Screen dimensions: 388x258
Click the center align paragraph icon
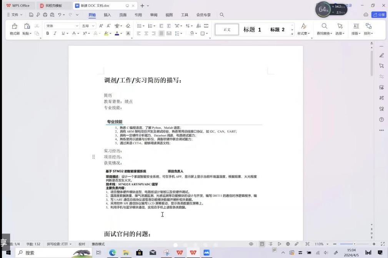(146, 33)
